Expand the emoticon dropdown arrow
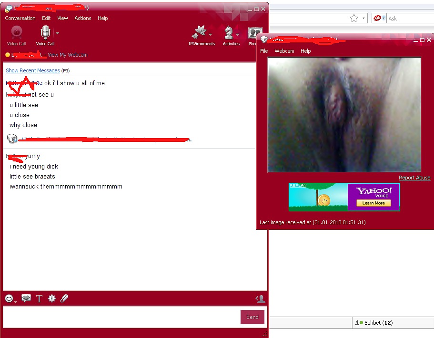 [x=16, y=302]
